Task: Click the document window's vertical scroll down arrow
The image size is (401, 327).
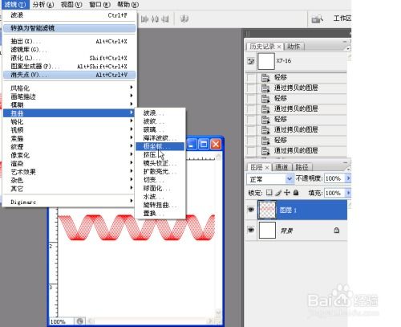Action: 219,313
